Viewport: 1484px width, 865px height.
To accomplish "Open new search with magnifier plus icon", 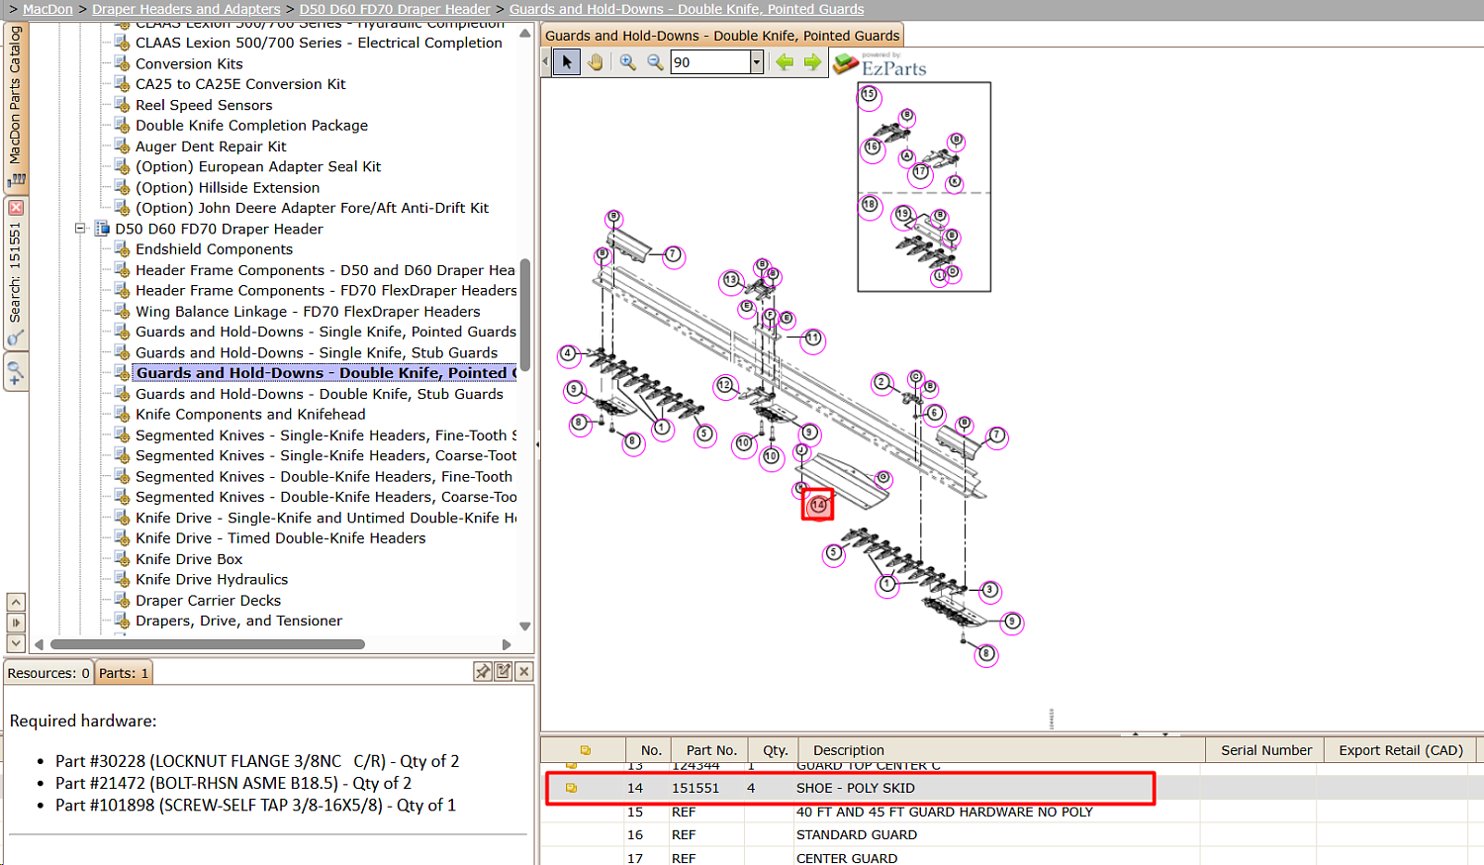I will pyautogui.click(x=16, y=373).
